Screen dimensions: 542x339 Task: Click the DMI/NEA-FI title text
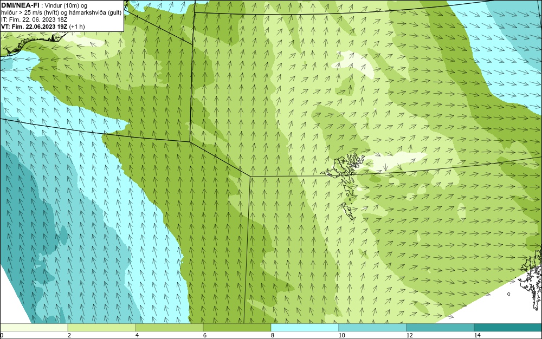[21, 4]
